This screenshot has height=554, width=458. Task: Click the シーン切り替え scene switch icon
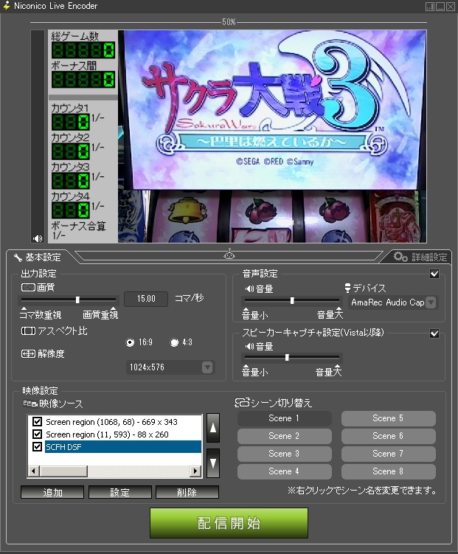(242, 403)
